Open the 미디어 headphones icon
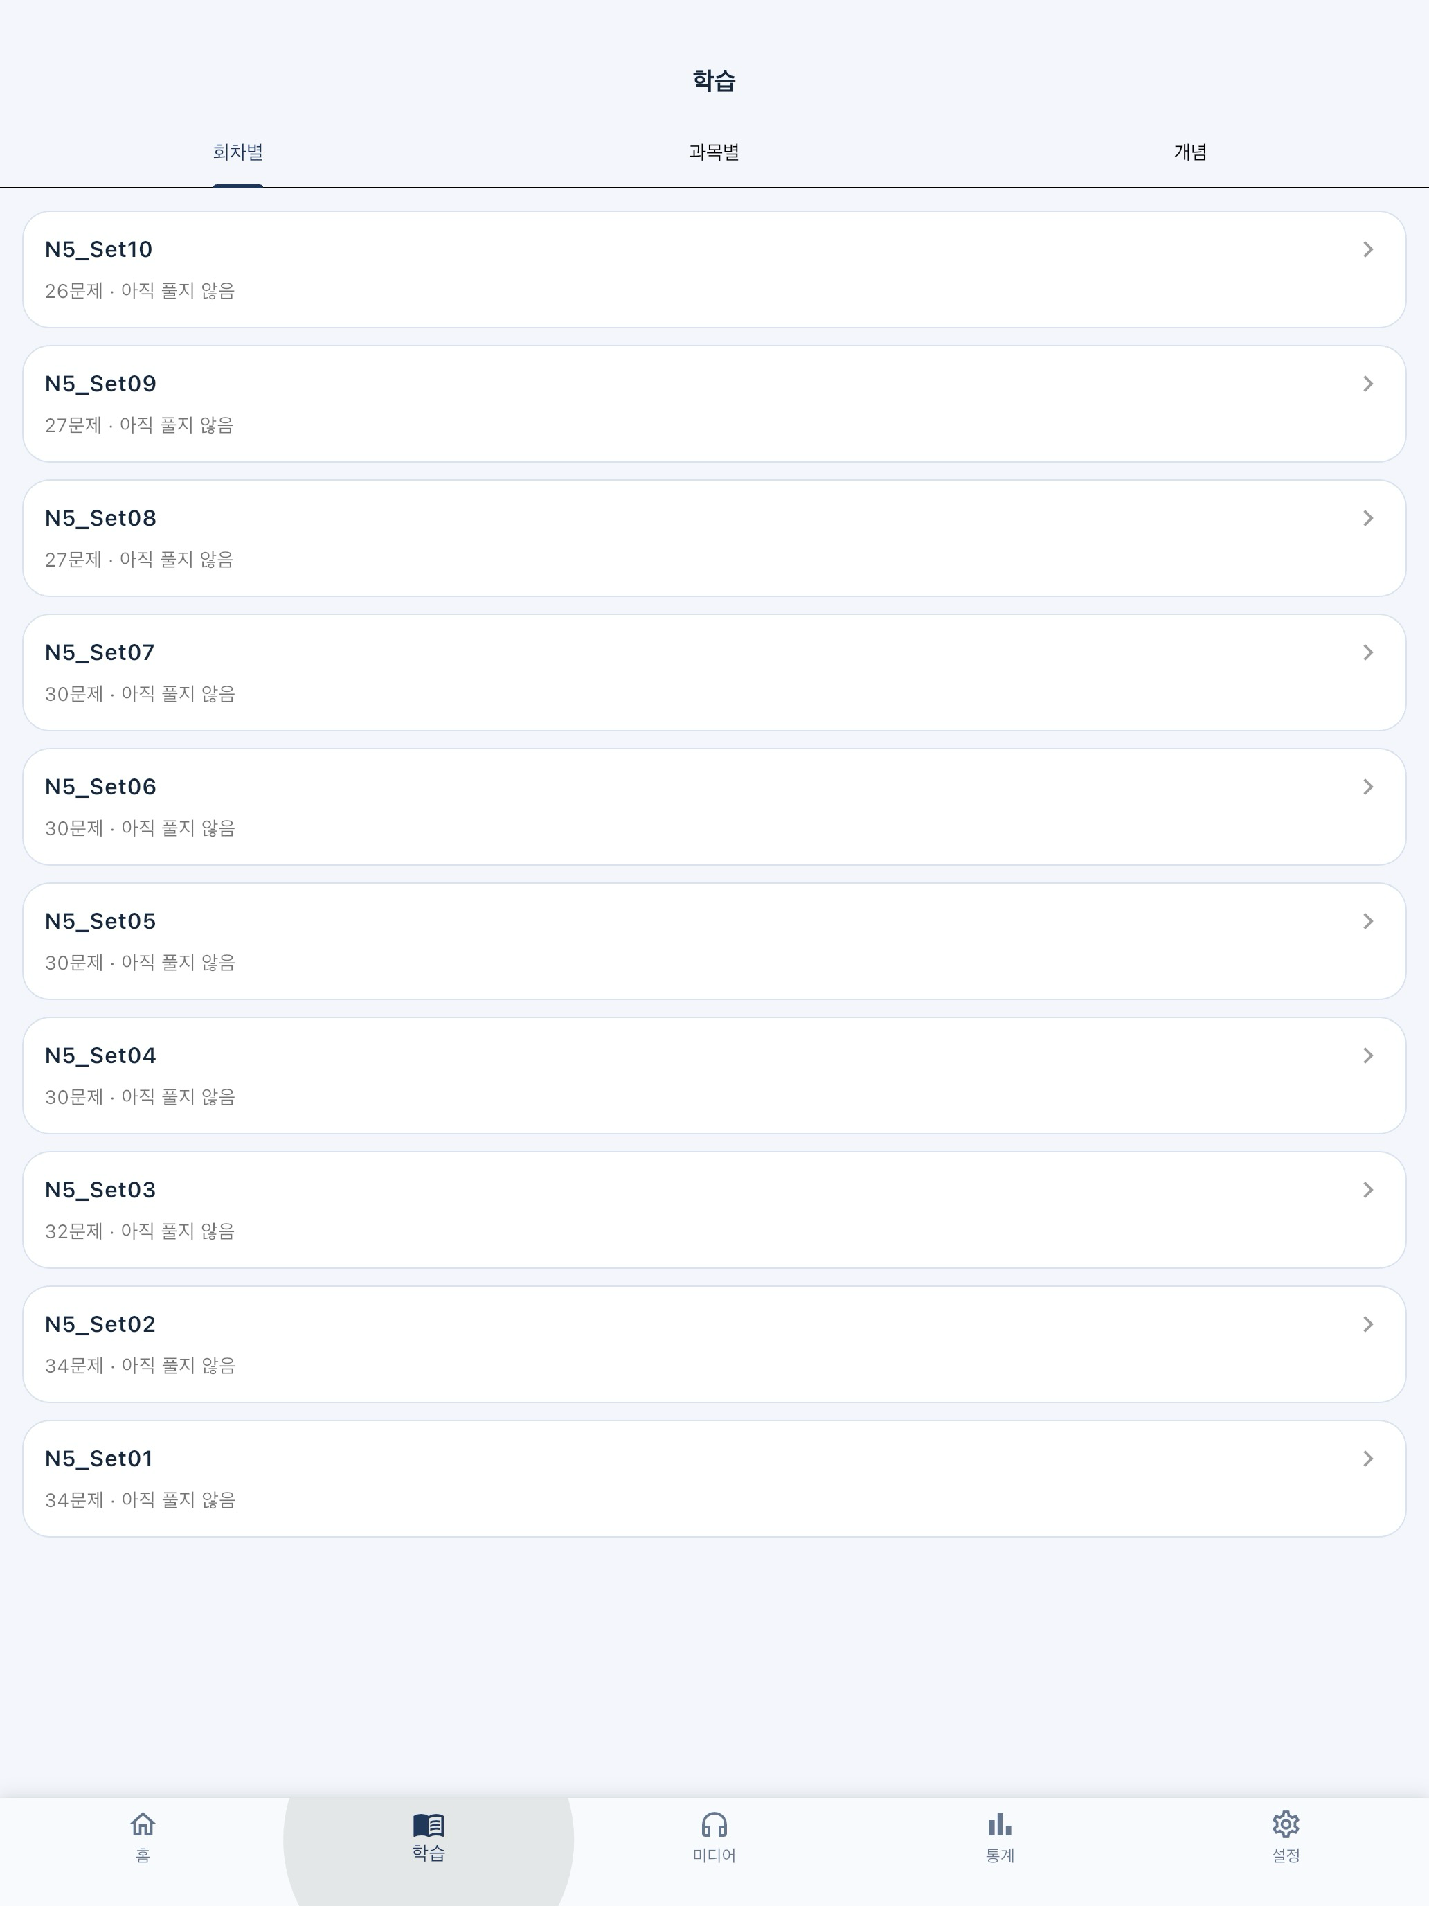The width and height of the screenshot is (1429, 1906). (x=714, y=1824)
